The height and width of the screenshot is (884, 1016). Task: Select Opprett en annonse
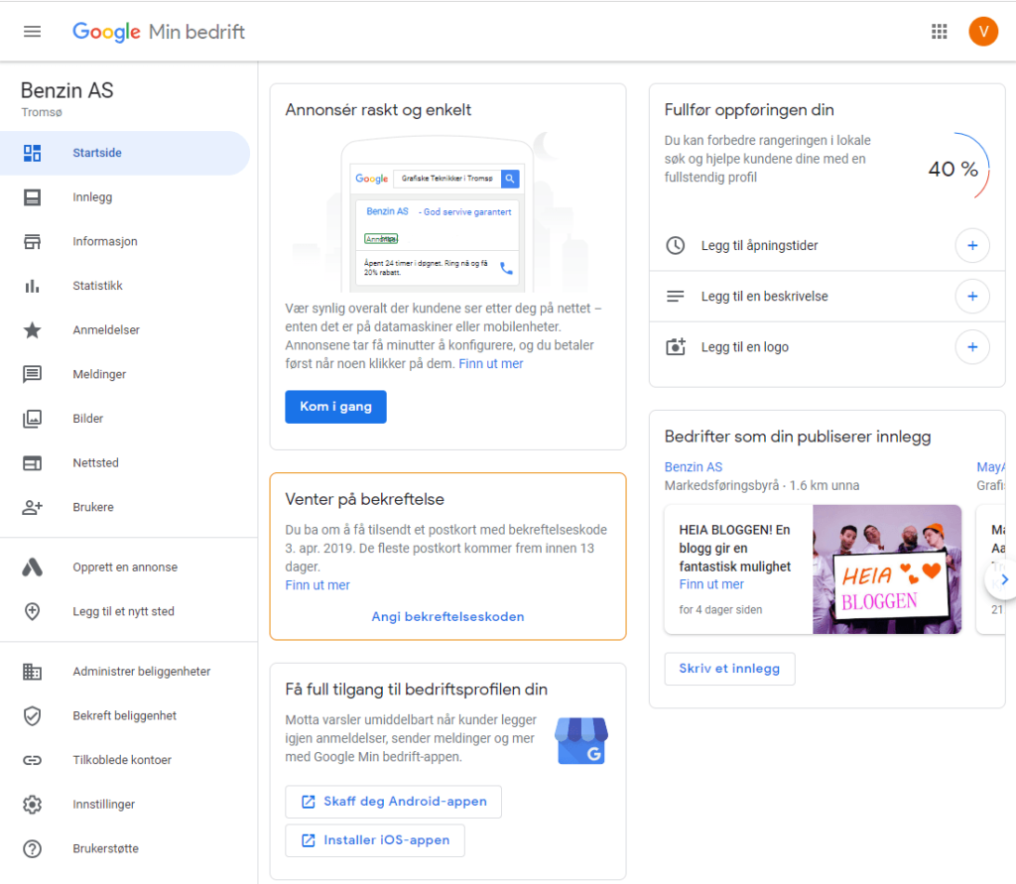tap(125, 568)
